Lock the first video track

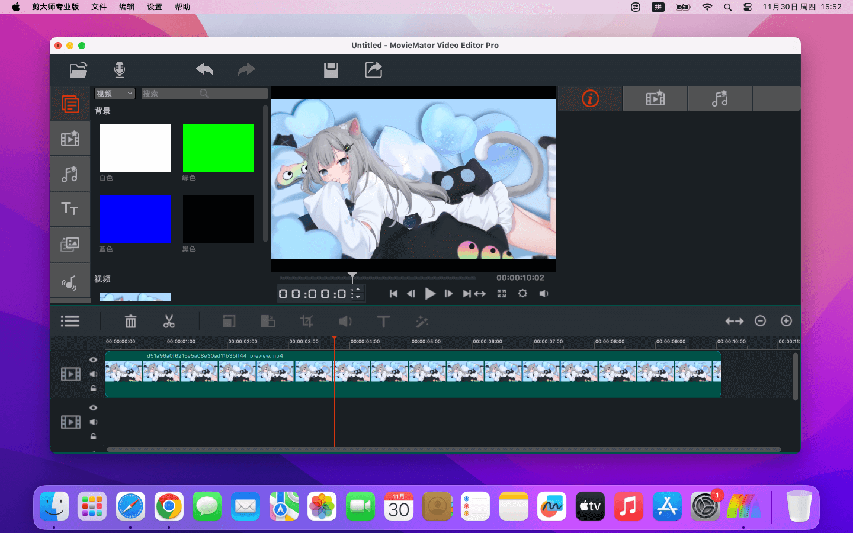click(x=93, y=388)
